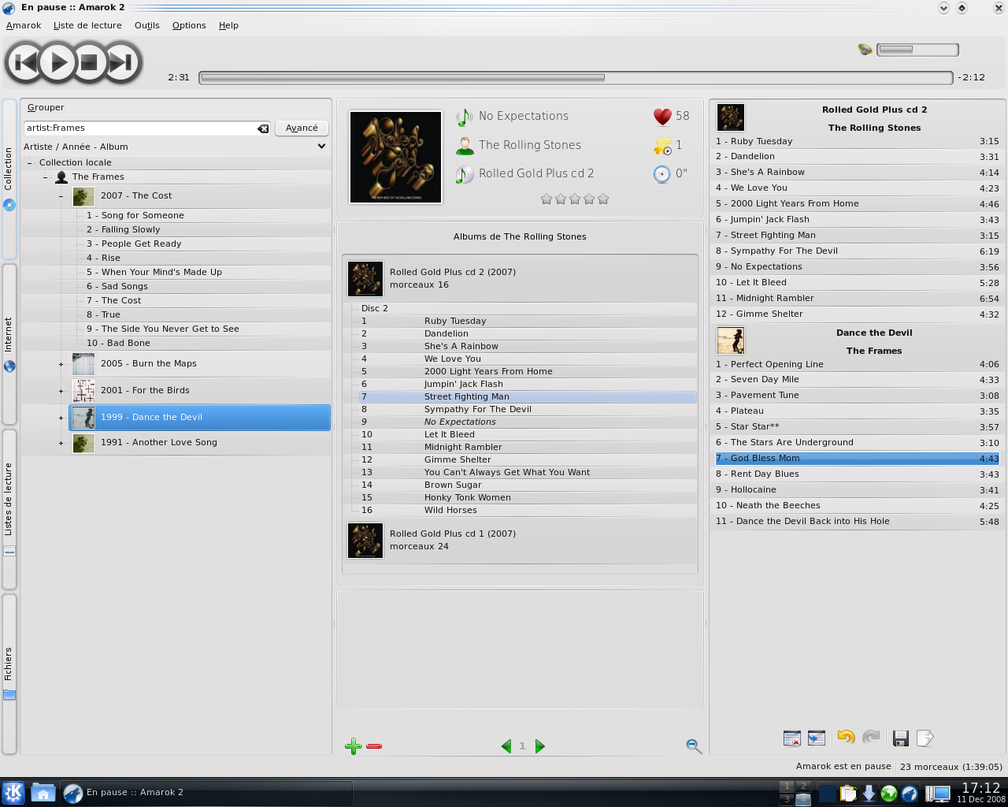
Task: Click the music note icon beside No Expectations
Action: [x=465, y=117]
